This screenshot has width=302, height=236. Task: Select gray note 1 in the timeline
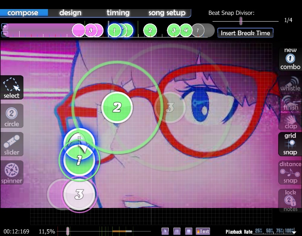tap(198, 30)
